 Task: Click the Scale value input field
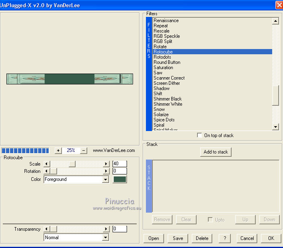pyautogui.click(x=119, y=164)
